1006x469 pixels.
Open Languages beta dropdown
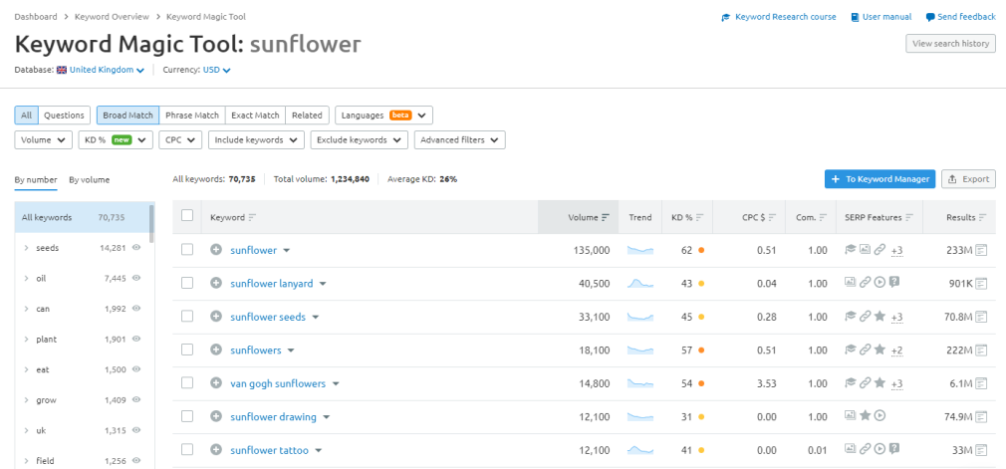pyautogui.click(x=383, y=116)
